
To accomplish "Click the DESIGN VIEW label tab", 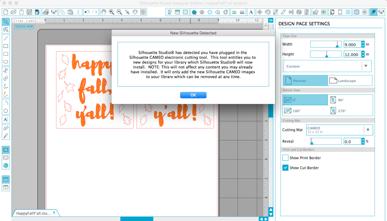I will [24, 26].
